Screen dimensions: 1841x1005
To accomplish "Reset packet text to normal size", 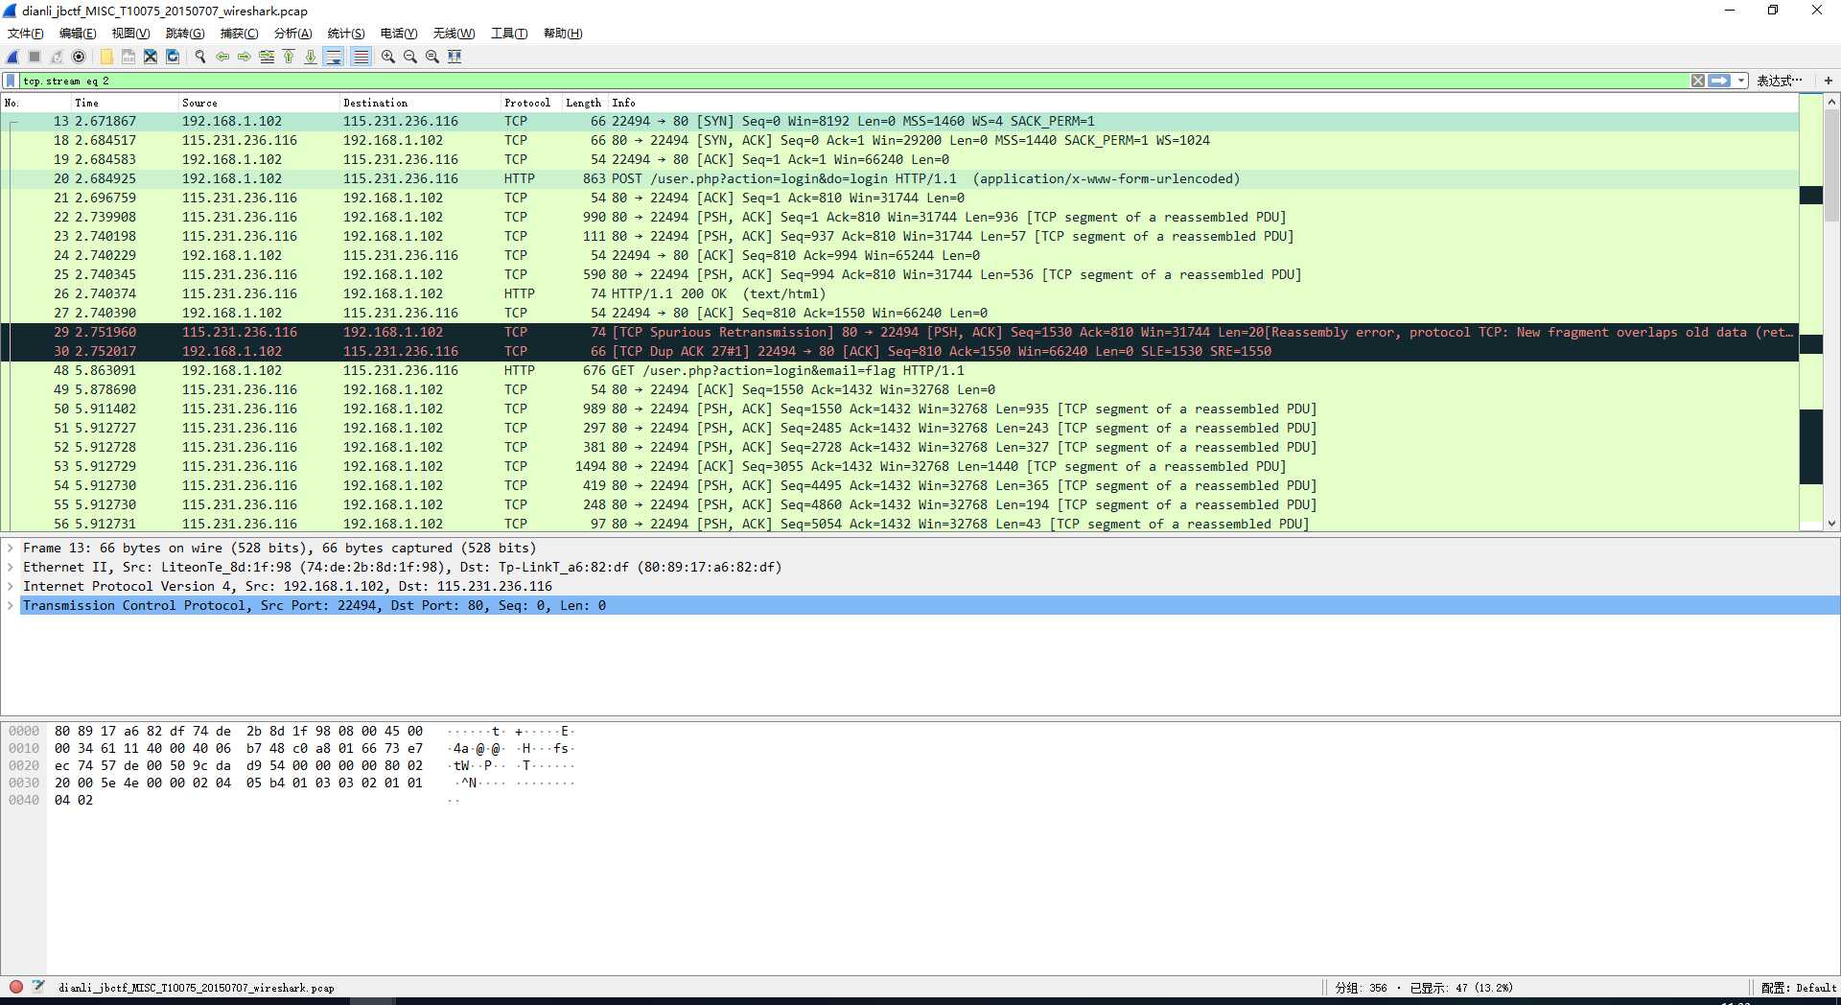I will click(432, 57).
